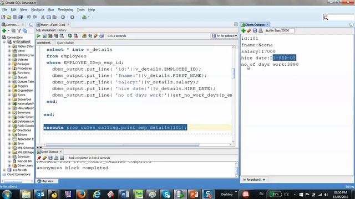Click the editor horizontal scrollbar
The width and height of the screenshot is (355, 199).
click(x=122, y=145)
